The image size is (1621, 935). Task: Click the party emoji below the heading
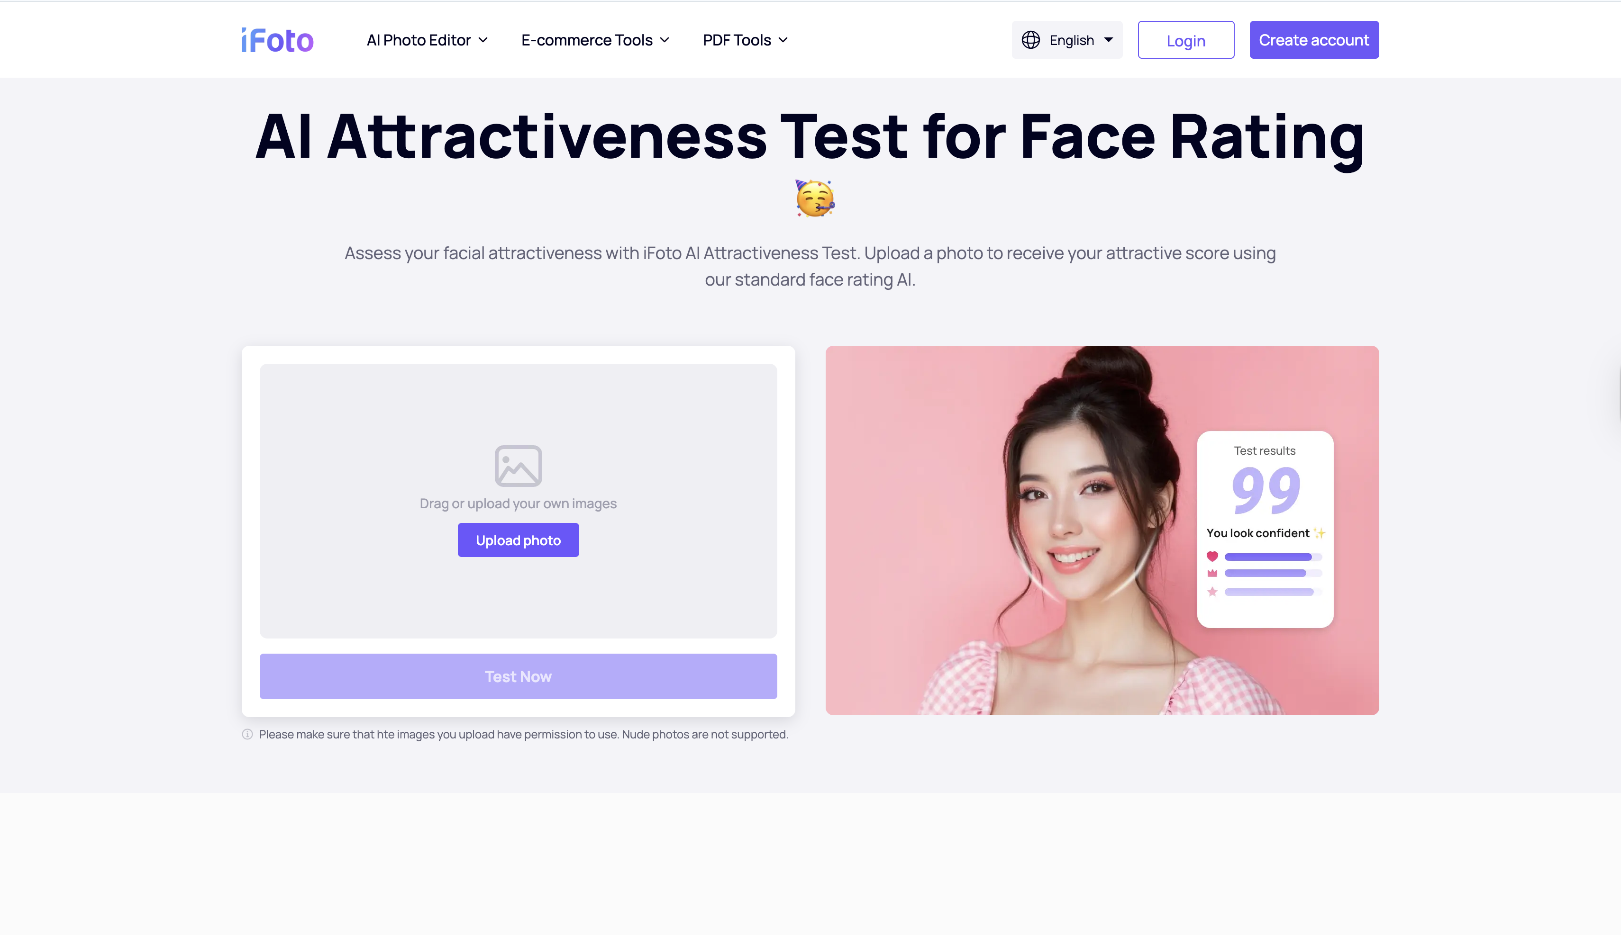click(815, 198)
